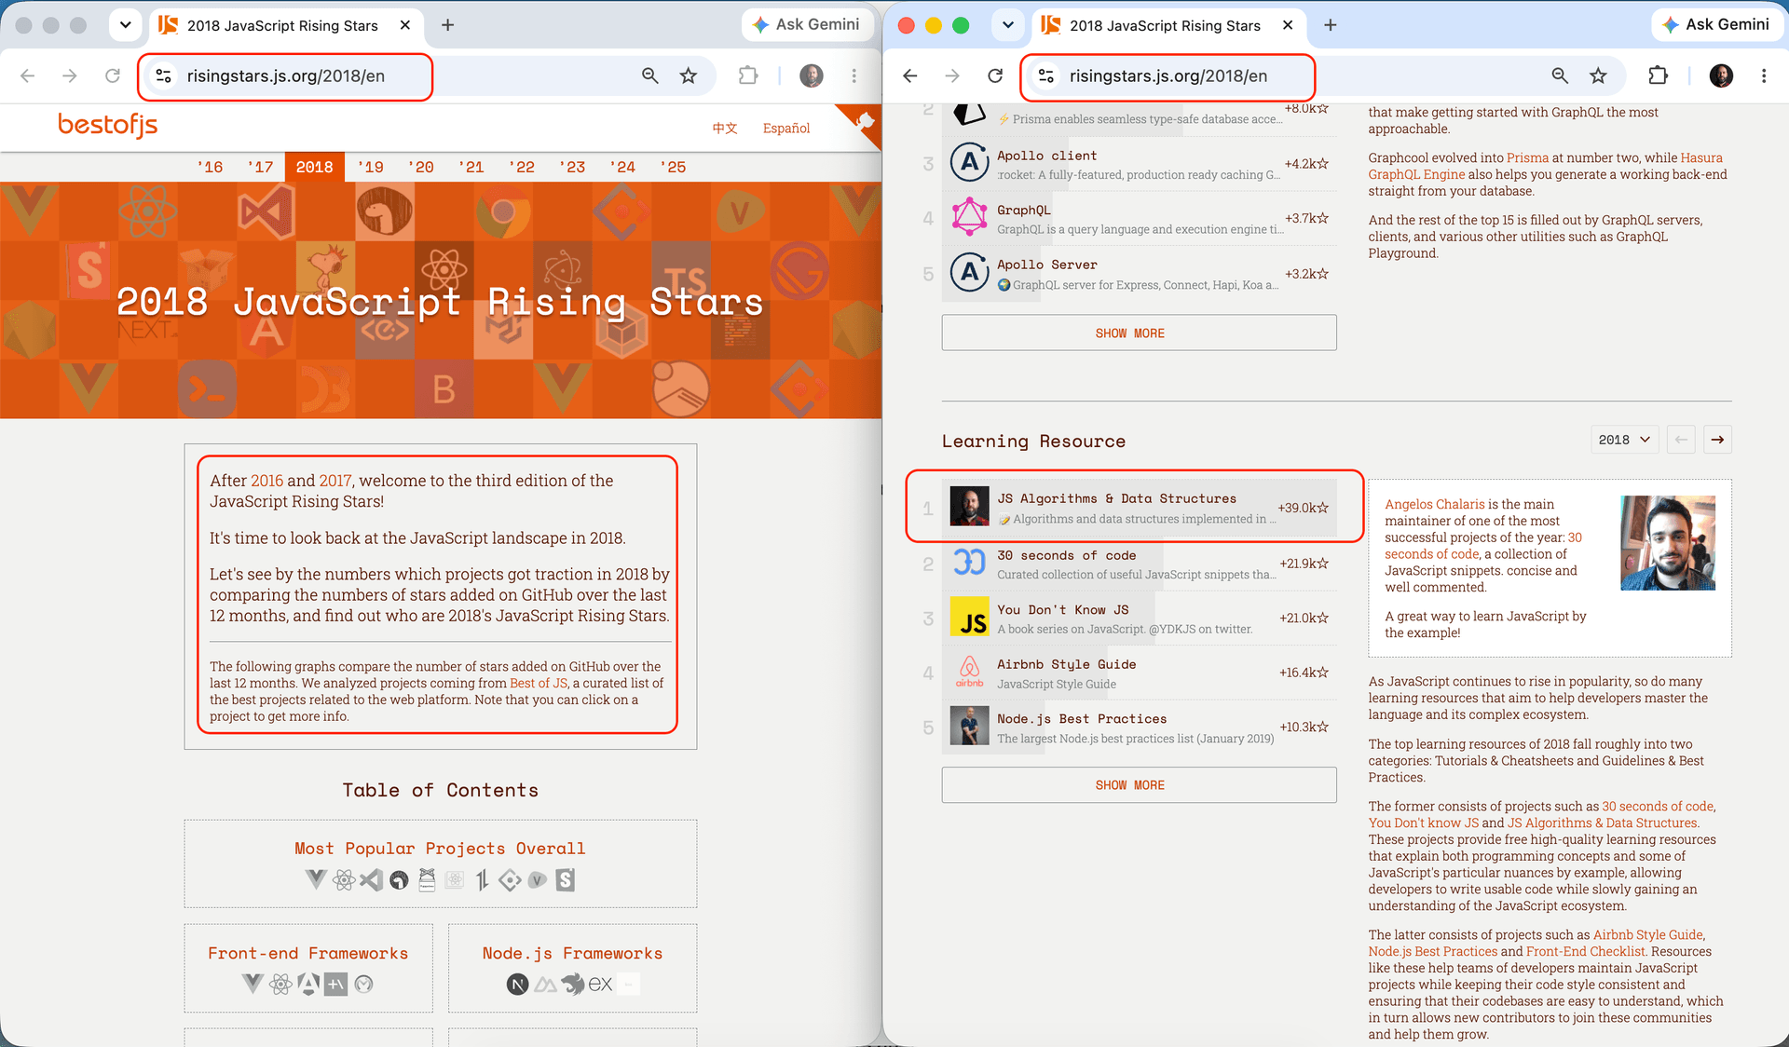Image resolution: width=1789 pixels, height=1047 pixels.
Task: Reload the page in the left window
Action: pos(113,76)
